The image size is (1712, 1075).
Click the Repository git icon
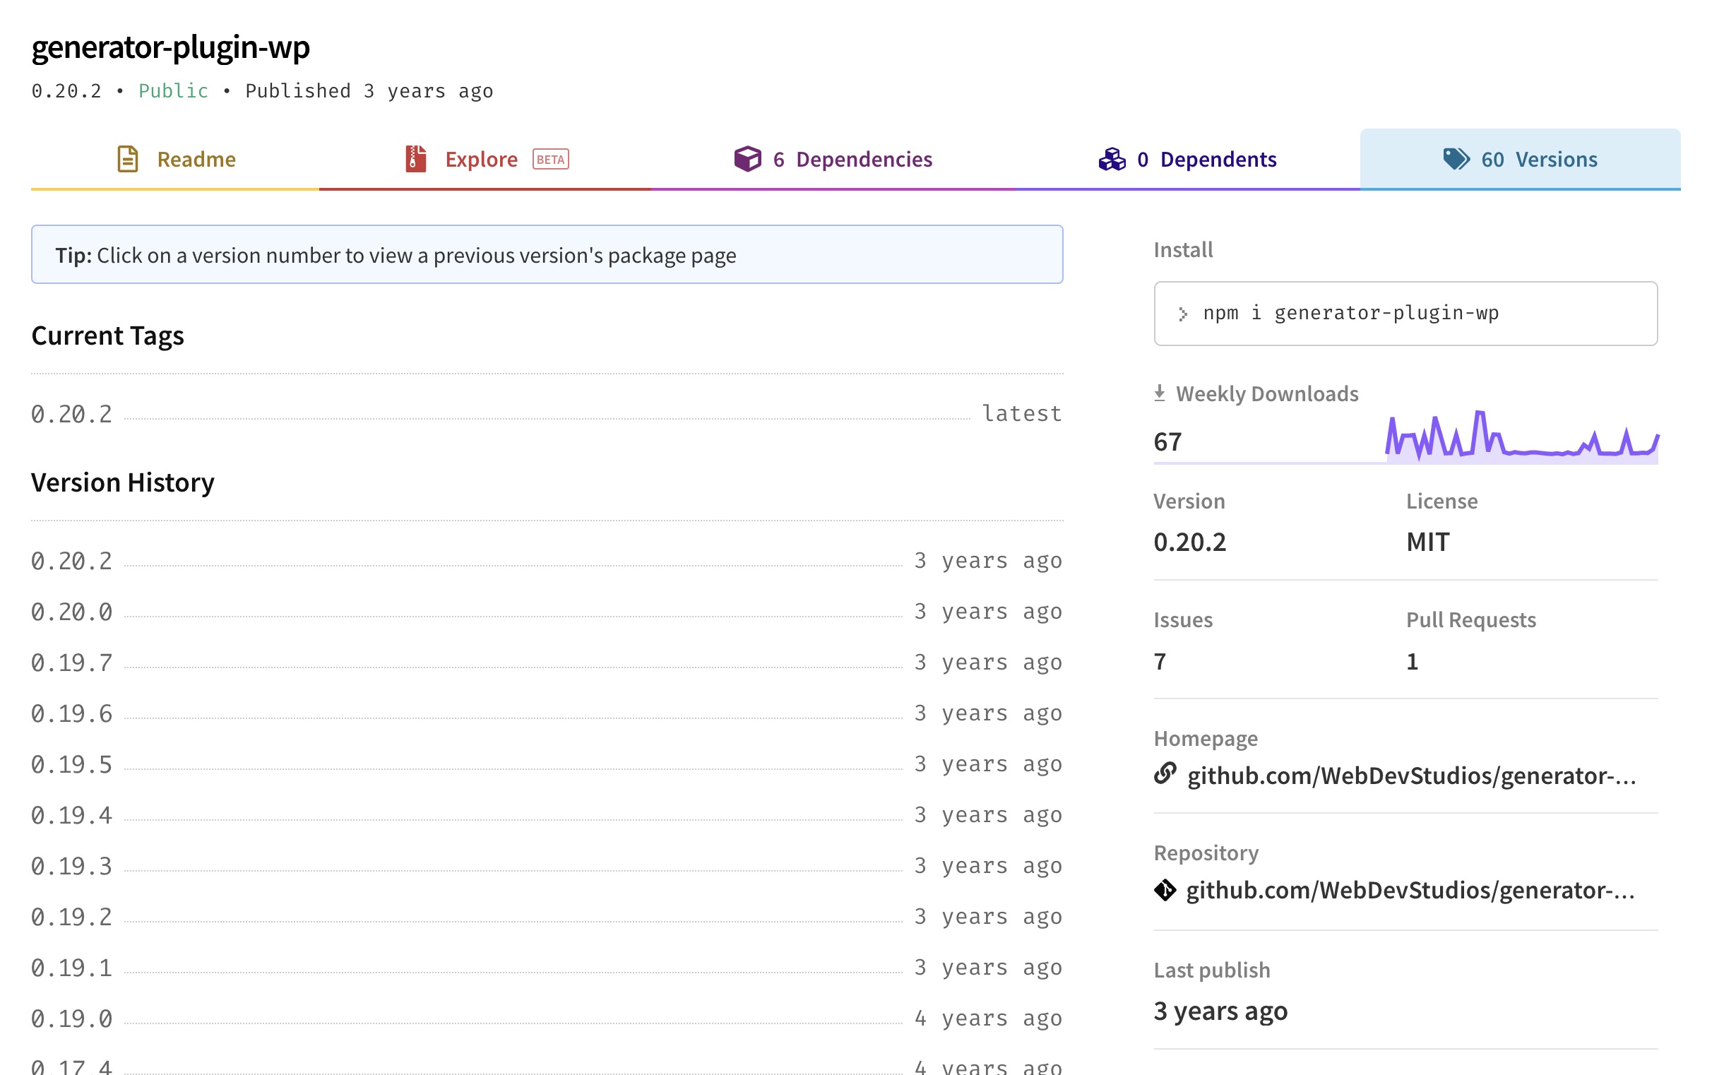click(x=1165, y=889)
